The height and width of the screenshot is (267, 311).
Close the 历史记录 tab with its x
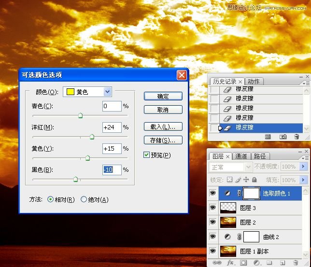pos(240,82)
